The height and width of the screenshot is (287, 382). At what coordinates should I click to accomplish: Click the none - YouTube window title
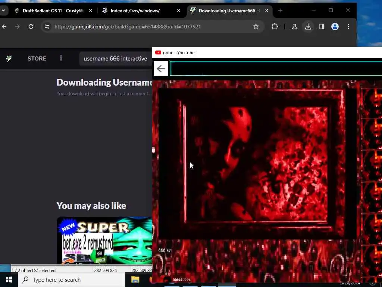pos(179,53)
